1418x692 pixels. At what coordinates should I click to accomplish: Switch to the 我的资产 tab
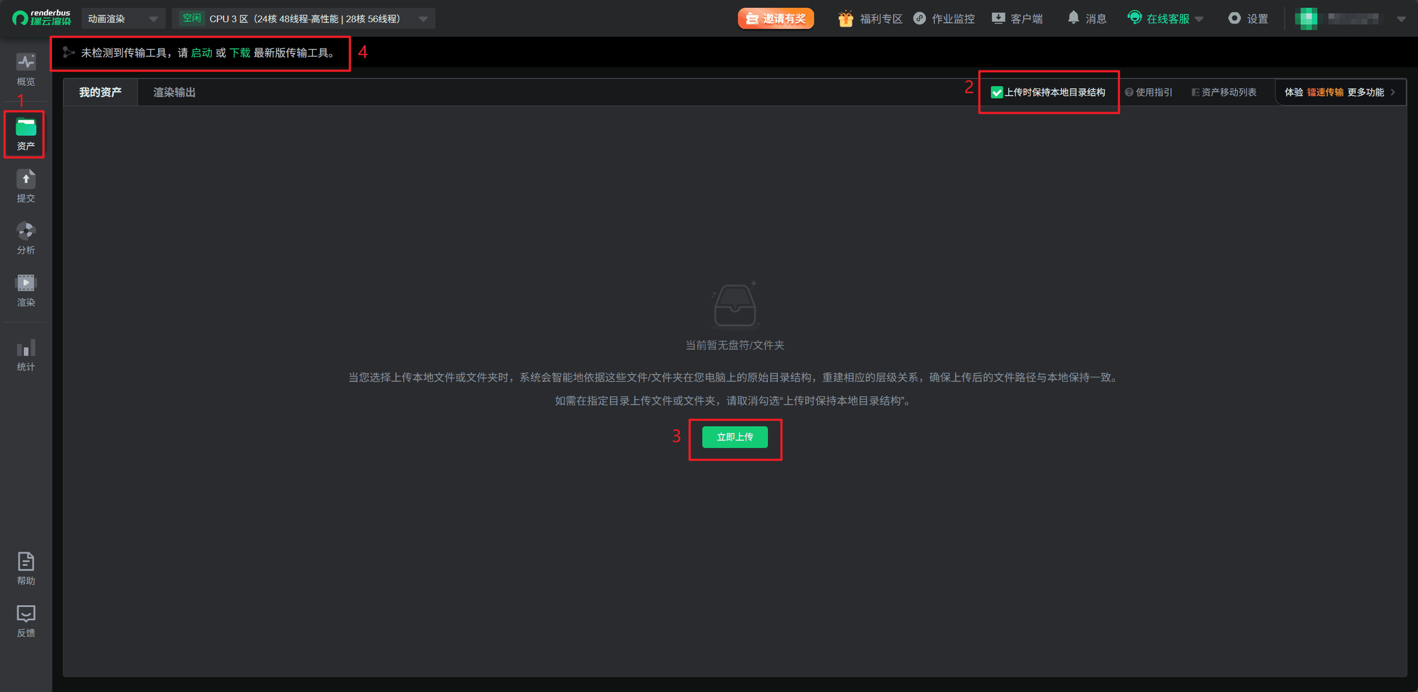100,92
